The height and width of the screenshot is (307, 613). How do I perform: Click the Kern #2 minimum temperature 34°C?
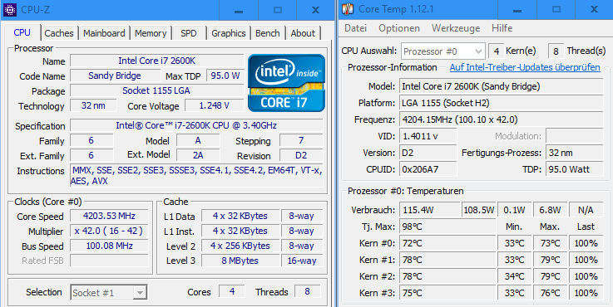point(514,276)
